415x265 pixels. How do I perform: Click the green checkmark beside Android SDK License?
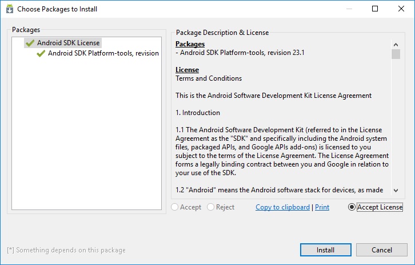point(30,43)
